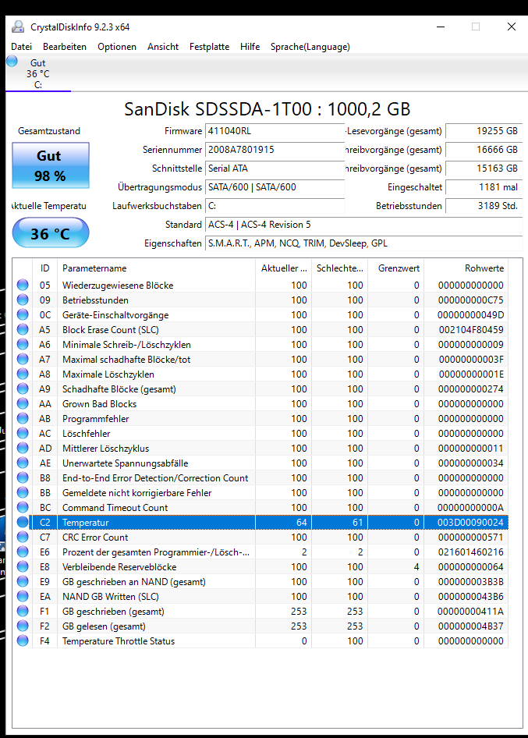Open the Optionen menu
Image resolution: width=528 pixels, height=738 pixels.
117,47
